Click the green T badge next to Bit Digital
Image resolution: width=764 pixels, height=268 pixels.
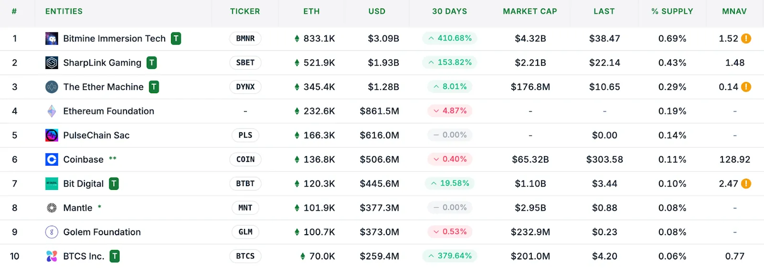tap(114, 184)
